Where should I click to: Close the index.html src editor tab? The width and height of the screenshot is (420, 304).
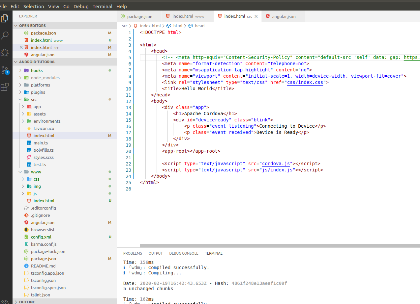(x=256, y=16)
